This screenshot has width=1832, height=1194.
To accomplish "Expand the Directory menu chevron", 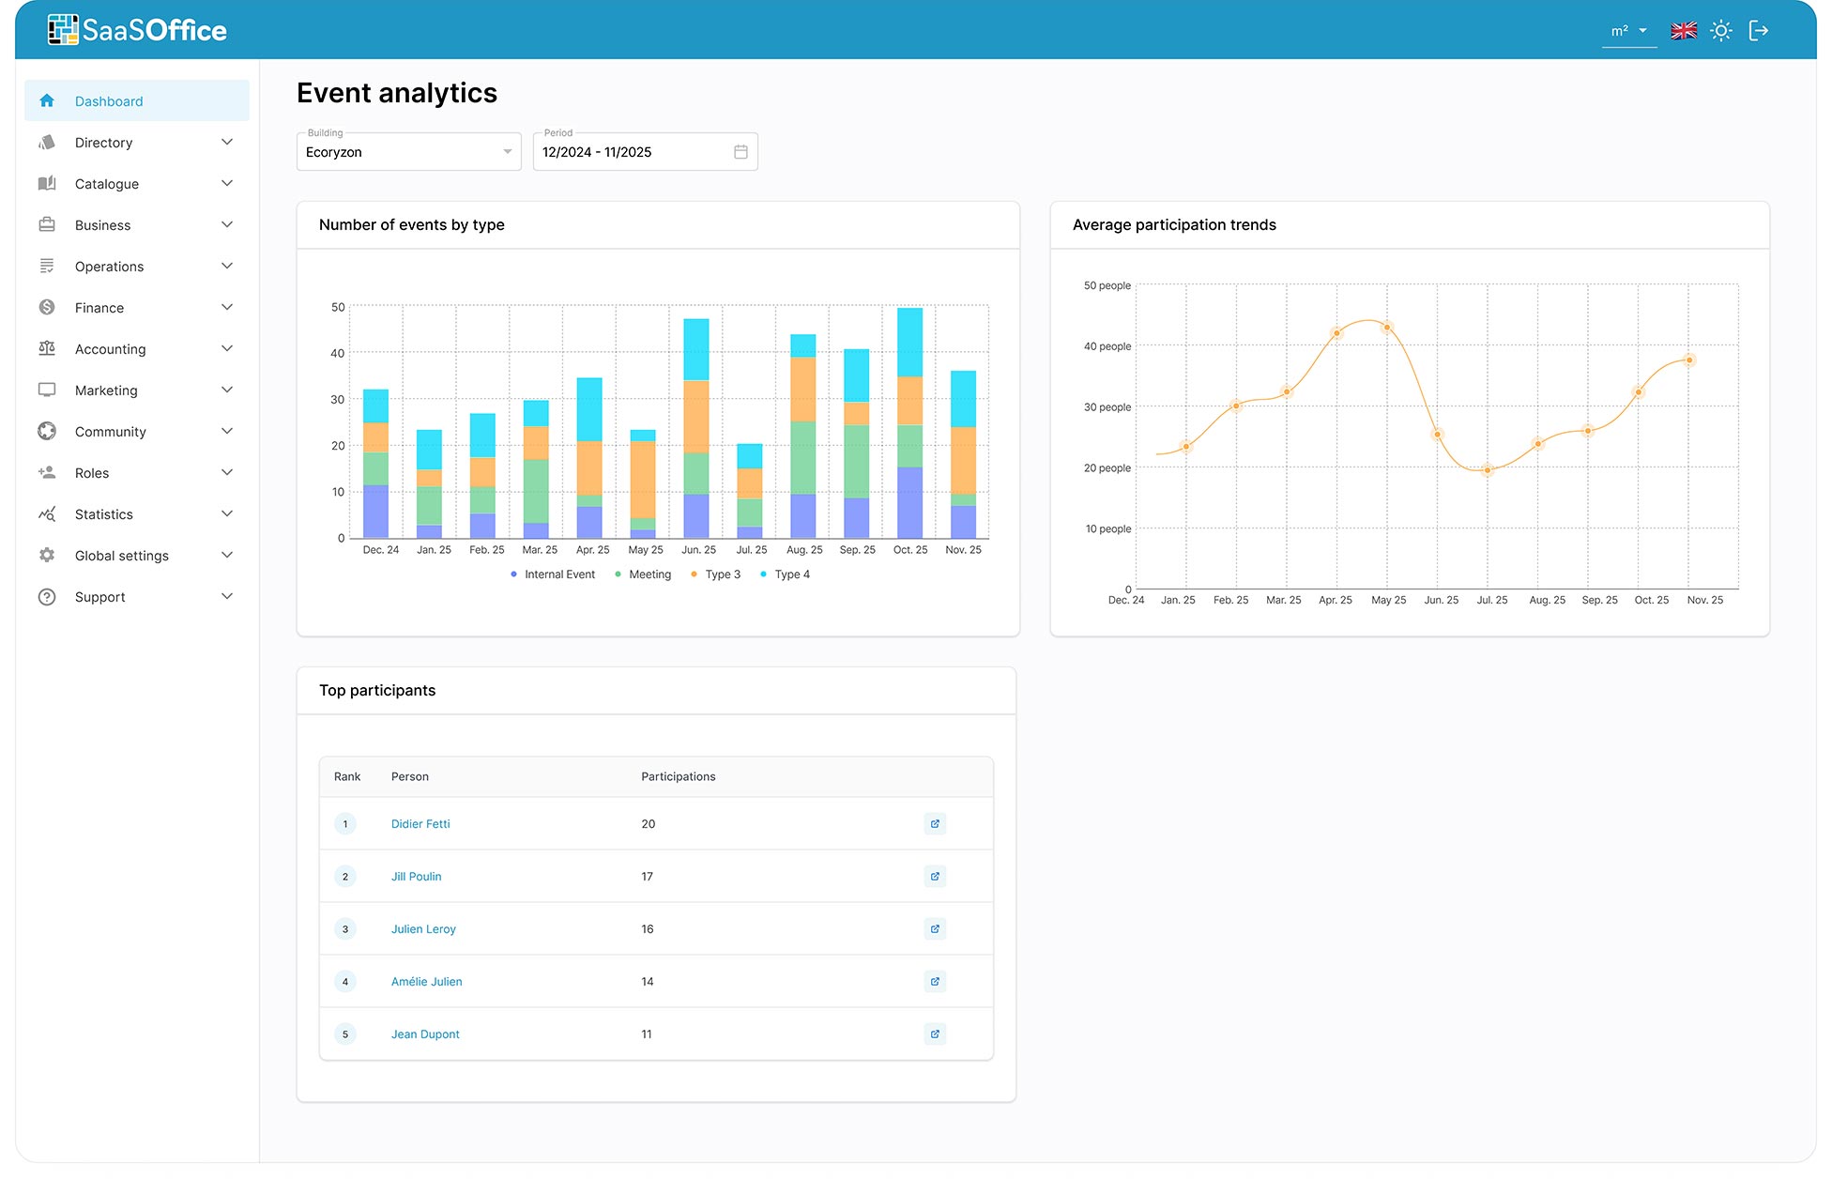I will (x=227, y=142).
